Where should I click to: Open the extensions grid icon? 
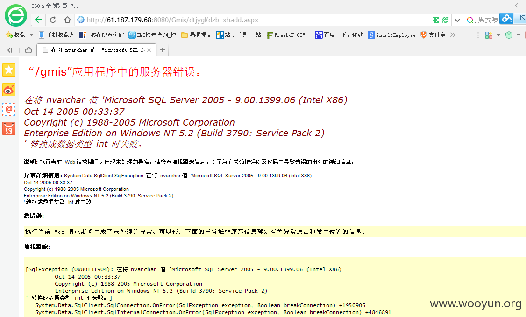coord(489,35)
